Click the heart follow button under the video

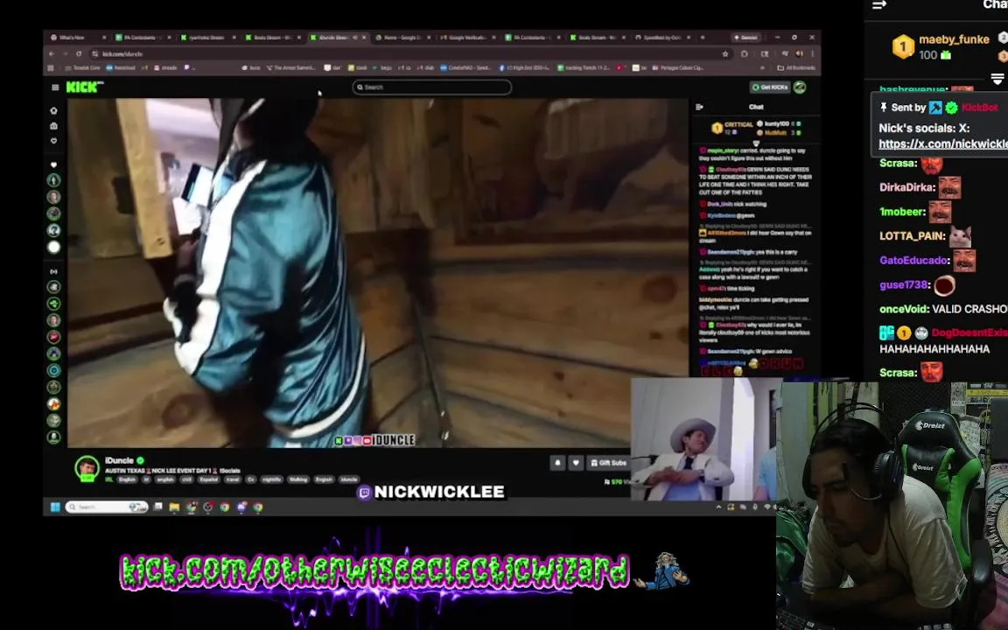576,462
